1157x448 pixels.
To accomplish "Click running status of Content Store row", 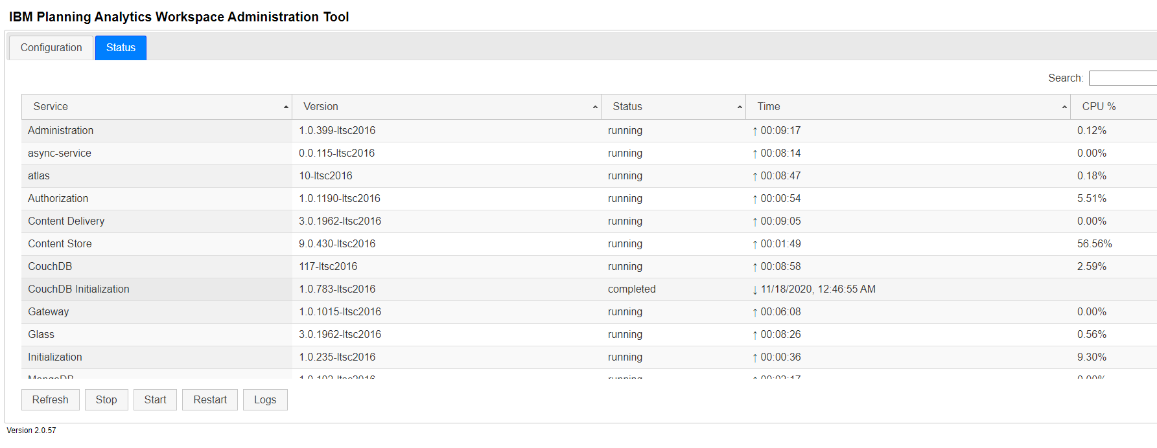I will tap(625, 244).
